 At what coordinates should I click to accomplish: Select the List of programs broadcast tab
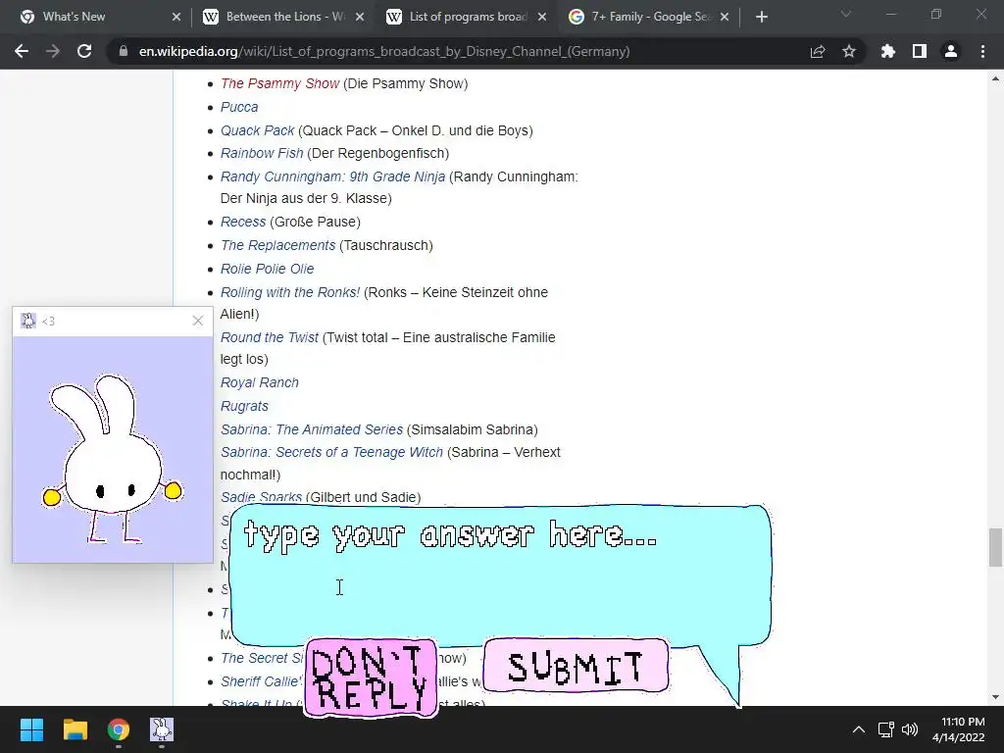(468, 17)
